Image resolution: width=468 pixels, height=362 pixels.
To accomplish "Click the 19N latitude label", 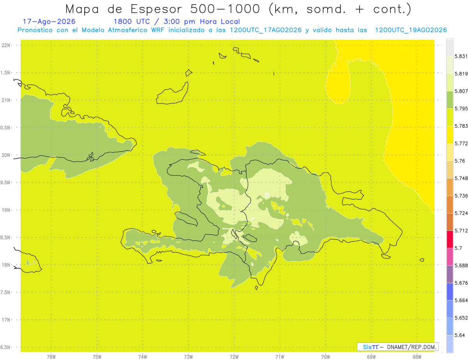I will [6, 210].
